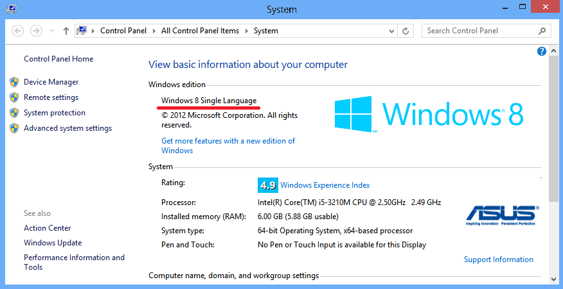Open the Windows Experience Index link

pos(325,185)
